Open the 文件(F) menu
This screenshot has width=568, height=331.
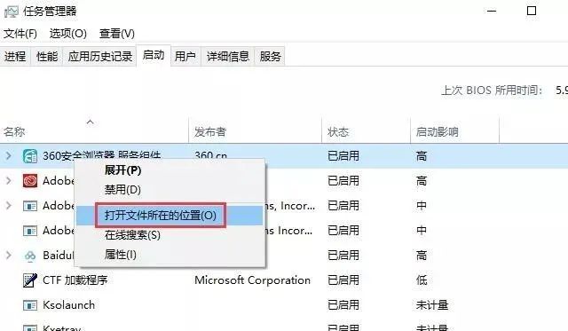pos(20,34)
